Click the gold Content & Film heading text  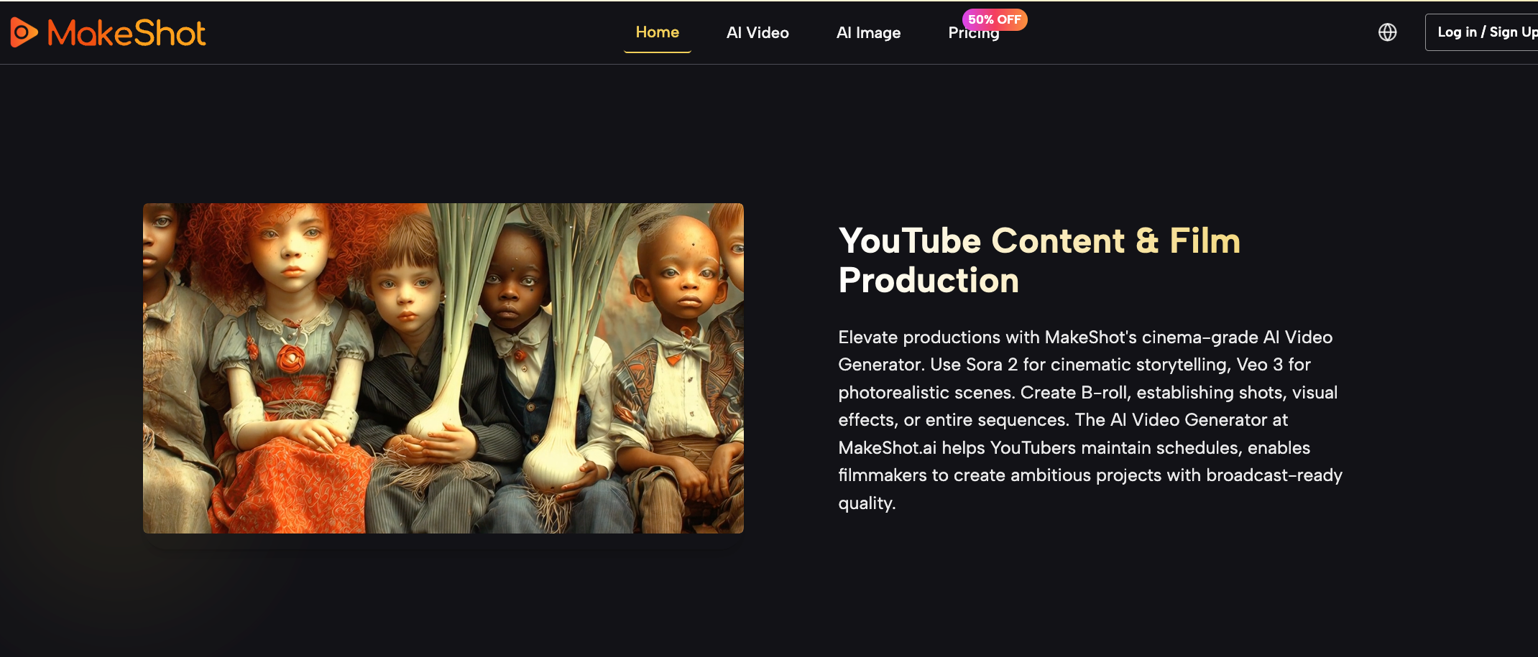click(1115, 241)
